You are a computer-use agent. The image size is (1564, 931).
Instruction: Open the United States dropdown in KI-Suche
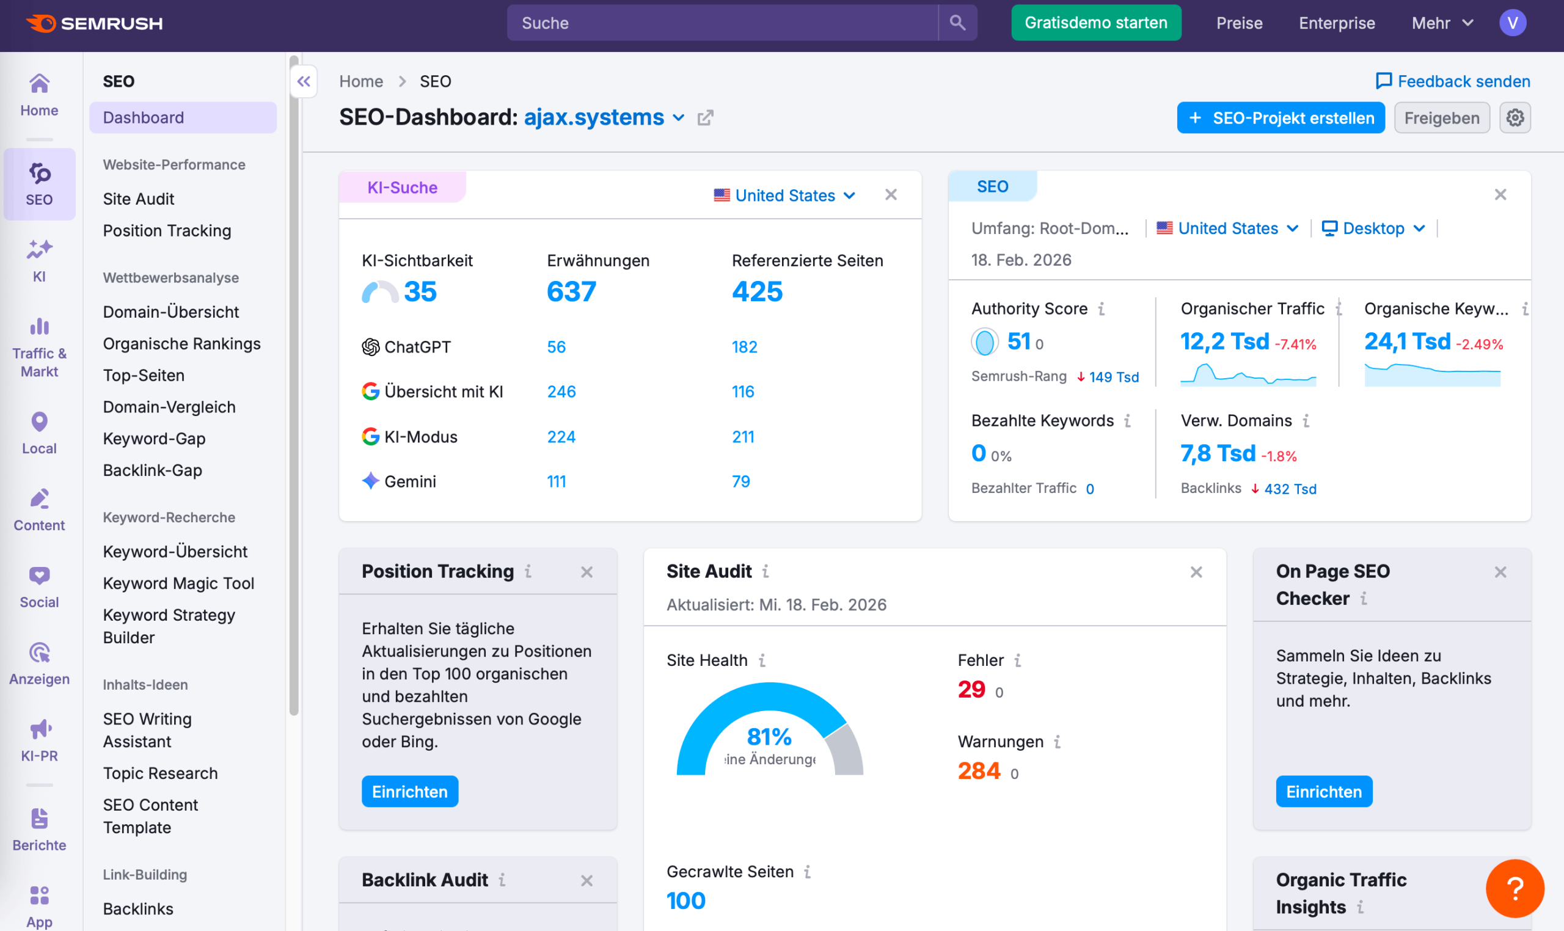pos(784,195)
